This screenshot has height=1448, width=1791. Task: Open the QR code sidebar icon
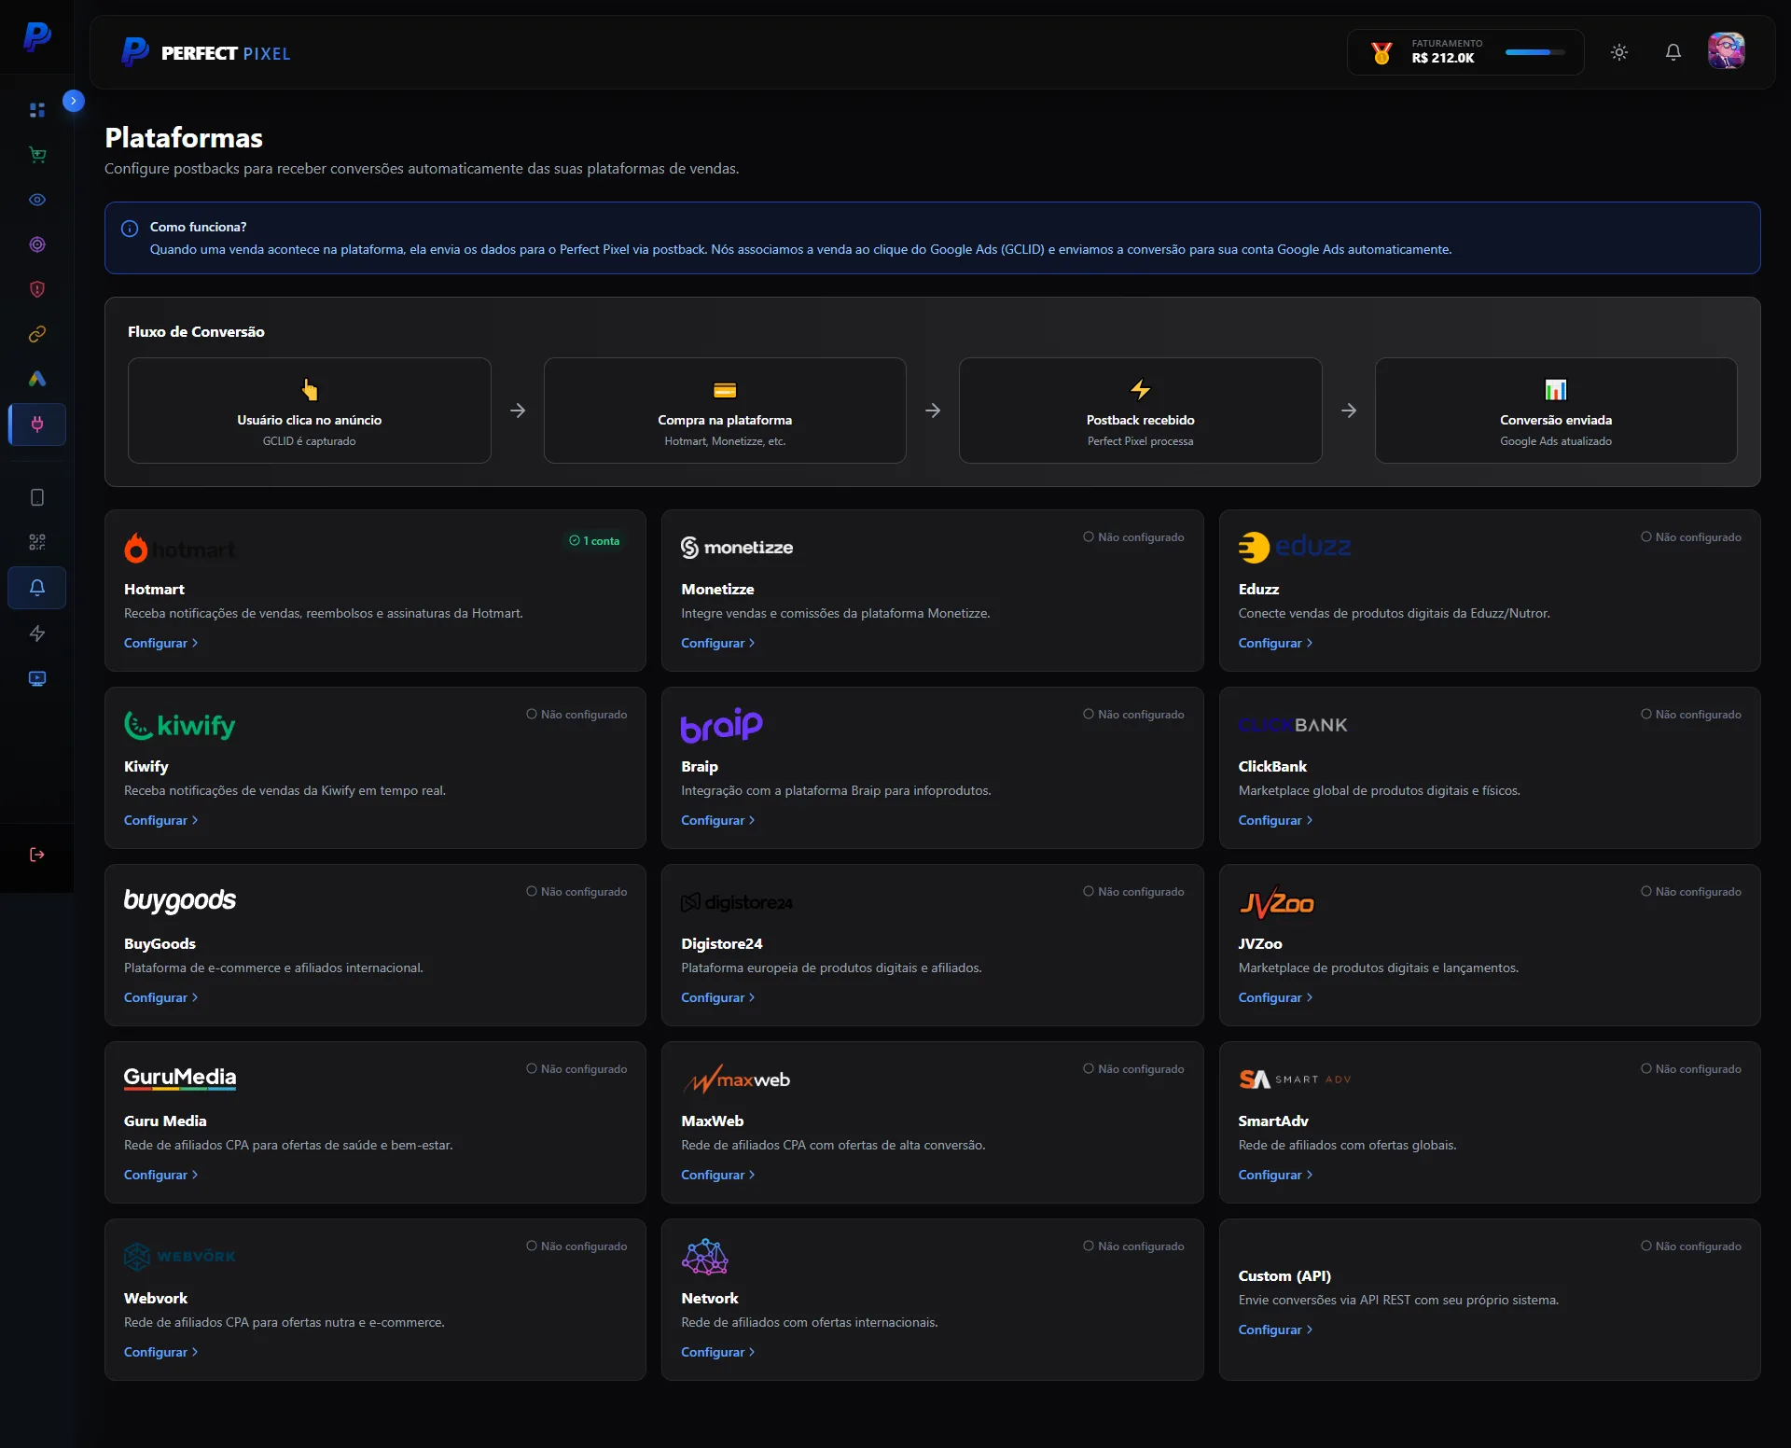[37, 542]
